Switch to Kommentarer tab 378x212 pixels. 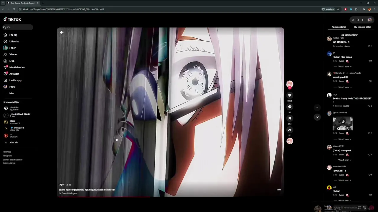pos(339,27)
